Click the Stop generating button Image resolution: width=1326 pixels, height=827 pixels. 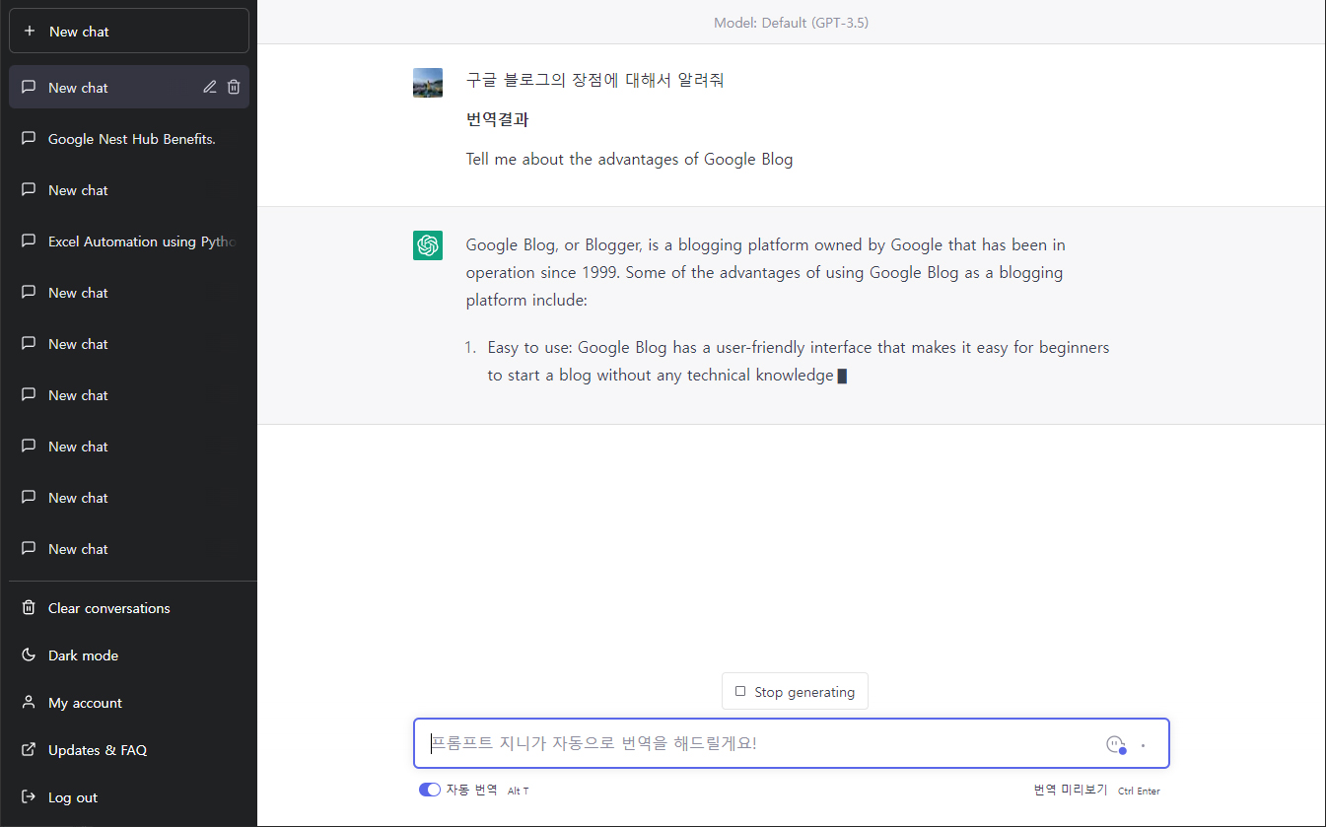tap(795, 691)
